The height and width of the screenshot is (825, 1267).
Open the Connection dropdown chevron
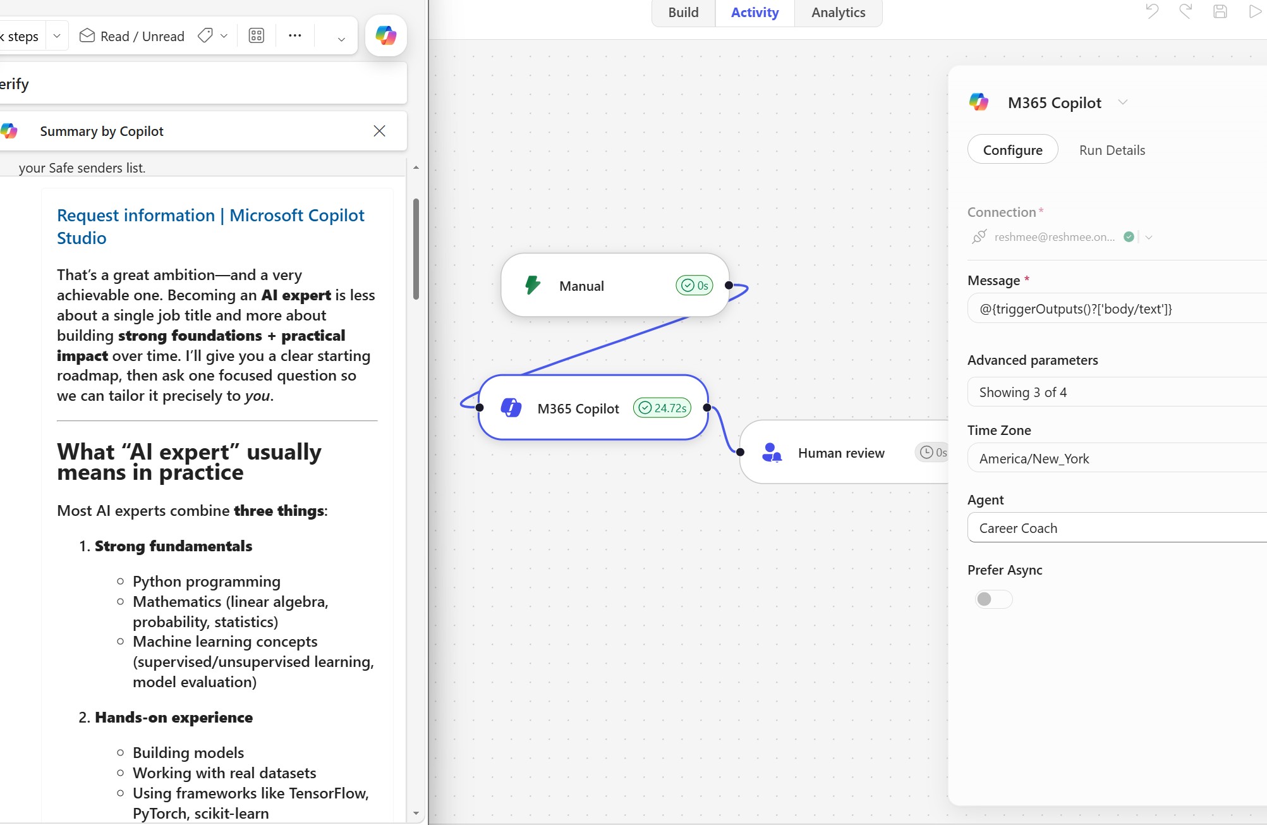[1149, 238]
